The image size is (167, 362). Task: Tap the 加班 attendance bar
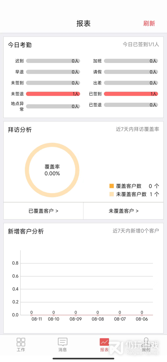pyautogui.click(x=131, y=61)
